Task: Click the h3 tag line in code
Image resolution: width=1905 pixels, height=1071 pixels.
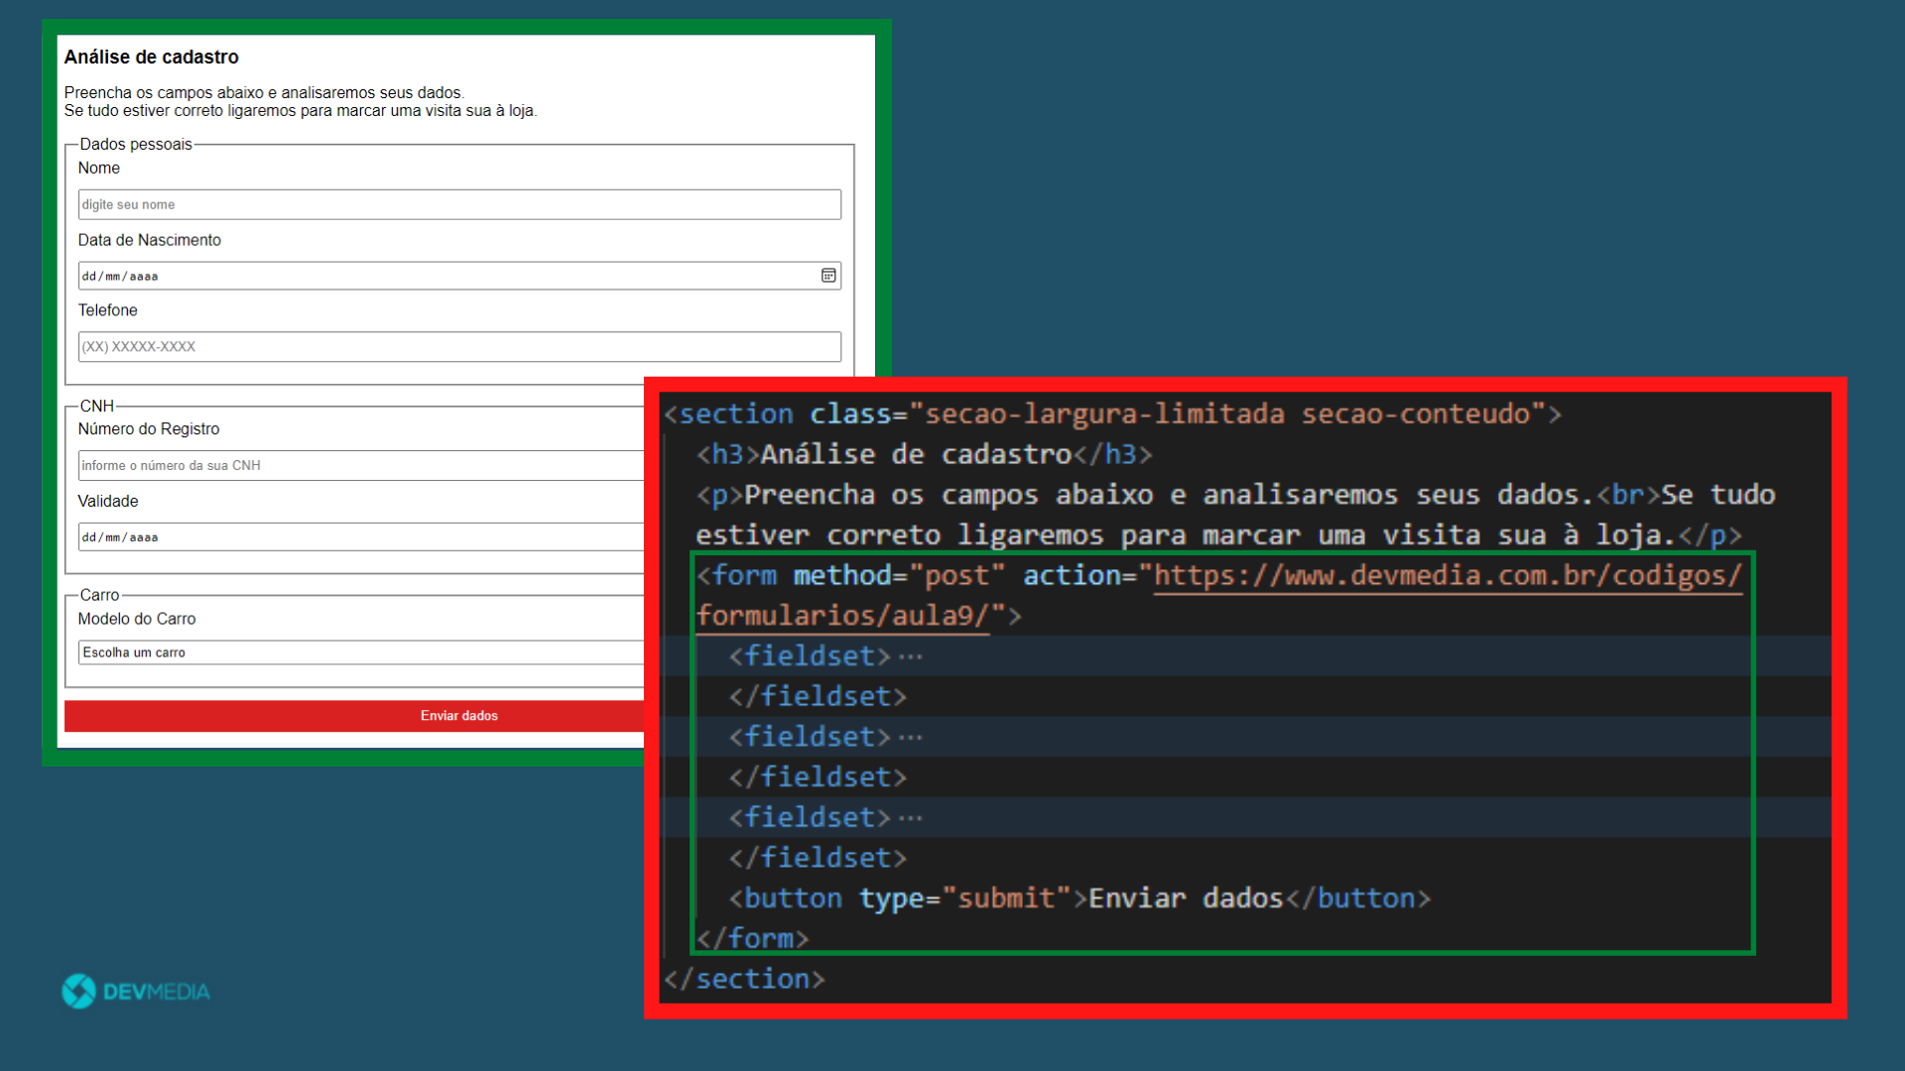Action: [924, 454]
